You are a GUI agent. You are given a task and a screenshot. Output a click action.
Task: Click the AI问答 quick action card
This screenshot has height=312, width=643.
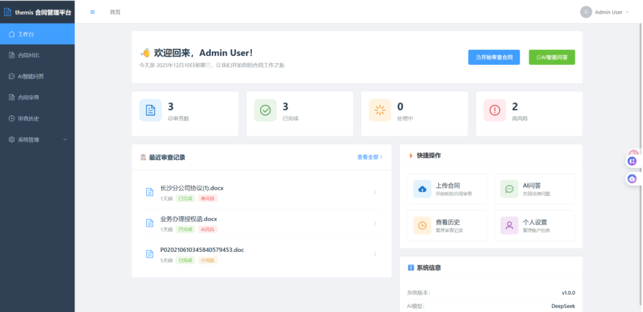coord(534,189)
